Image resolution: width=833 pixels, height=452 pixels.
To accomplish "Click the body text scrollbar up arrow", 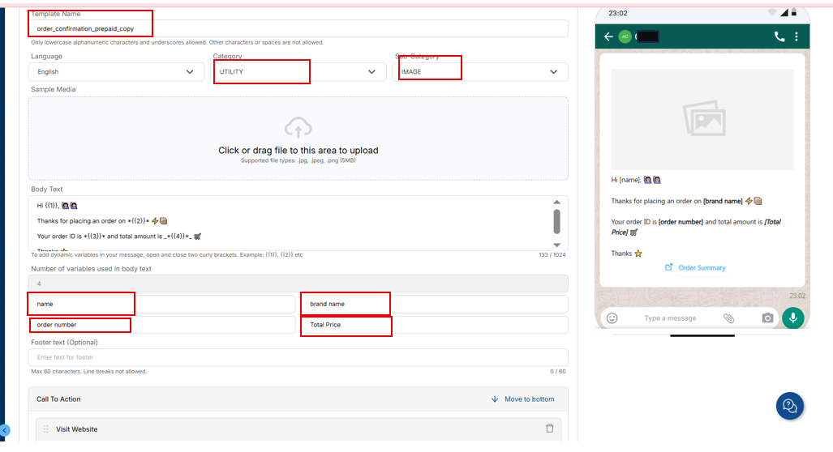I will point(556,203).
